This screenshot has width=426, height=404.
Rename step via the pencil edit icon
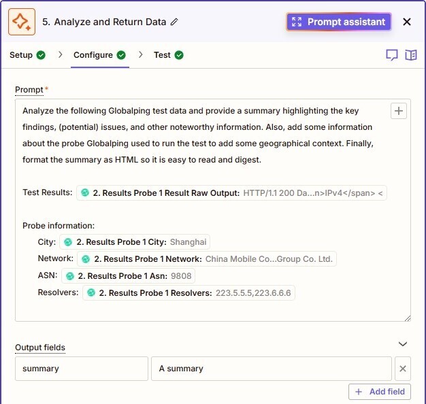[x=174, y=22]
